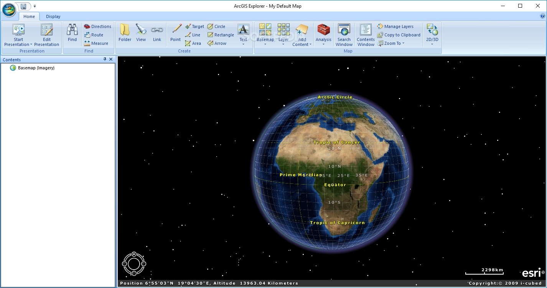Create a Link item
547x288 pixels.
tap(157, 33)
